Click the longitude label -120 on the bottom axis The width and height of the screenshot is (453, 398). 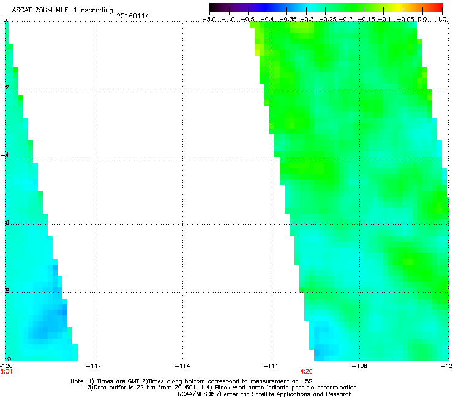6,366
